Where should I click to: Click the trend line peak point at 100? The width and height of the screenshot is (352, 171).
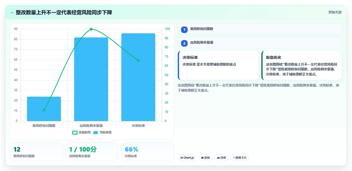click(x=91, y=29)
